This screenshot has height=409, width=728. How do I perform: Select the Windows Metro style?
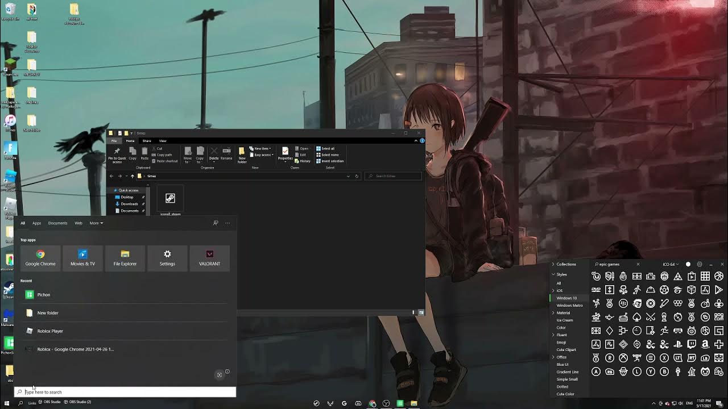click(569, 305)
